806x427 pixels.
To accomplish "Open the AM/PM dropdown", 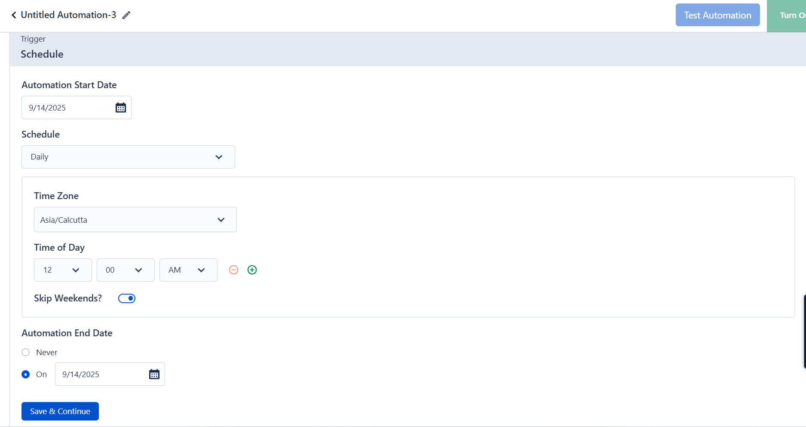I will click(x=188, y=270).
